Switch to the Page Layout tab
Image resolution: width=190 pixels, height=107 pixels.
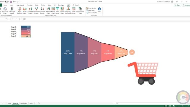[x=20, y=5]
